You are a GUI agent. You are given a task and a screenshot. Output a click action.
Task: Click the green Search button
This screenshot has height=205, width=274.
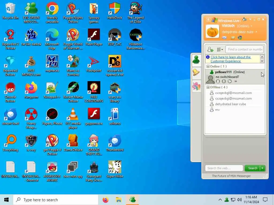click(x=253, y=168)
